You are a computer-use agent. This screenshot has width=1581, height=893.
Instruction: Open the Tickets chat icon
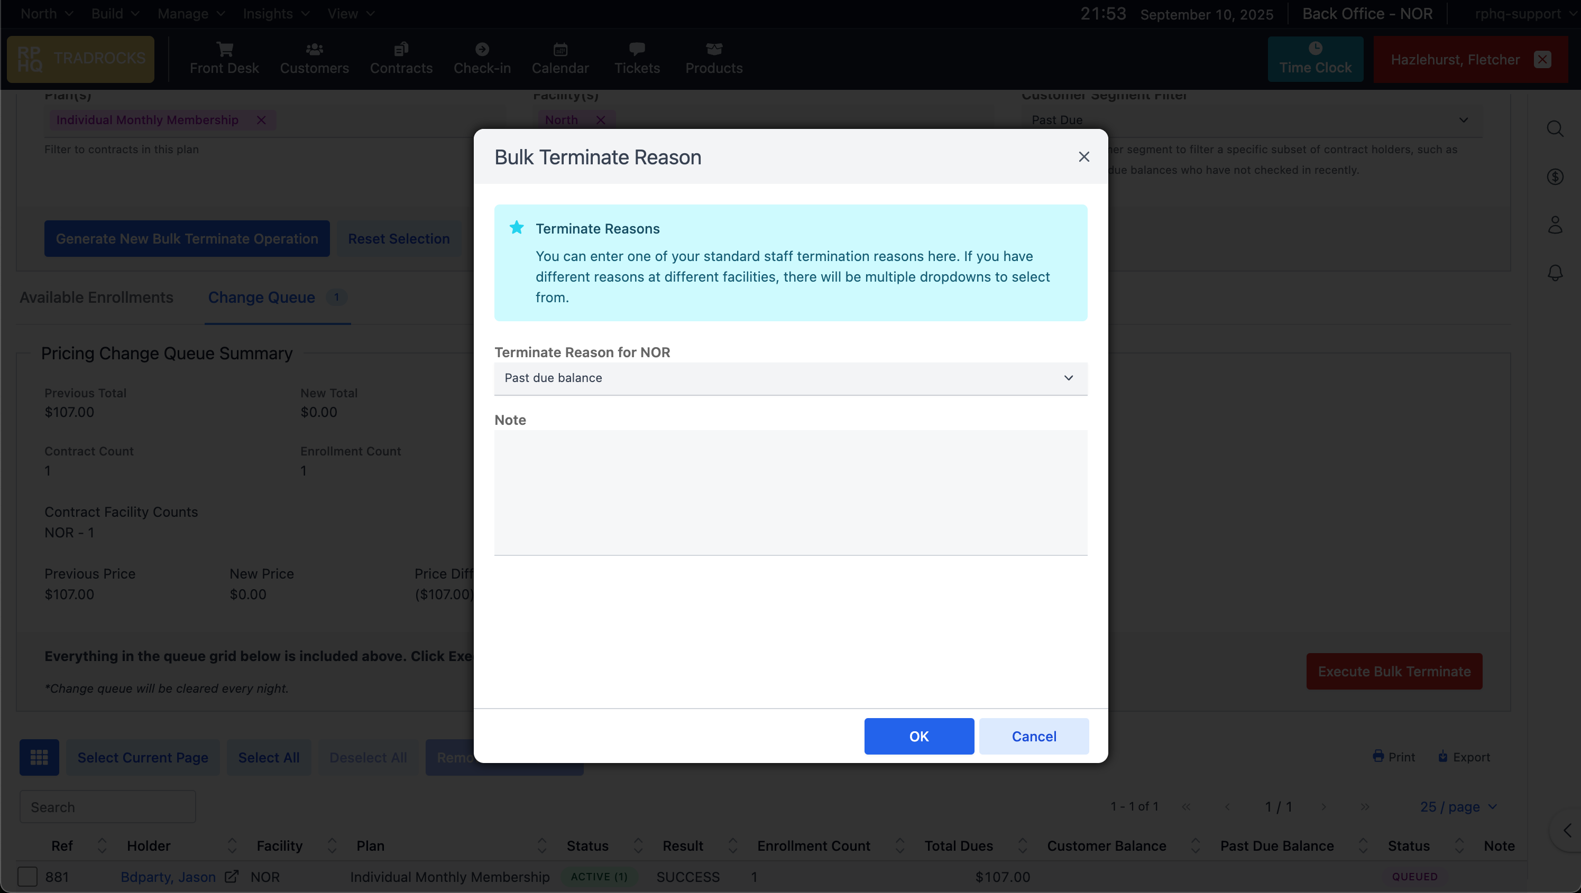637,49
